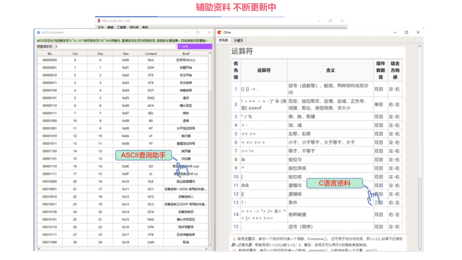Click the CFire flame icon in the title bar
462x260 pixels.
pyautogui.click(x=220, y=32)
